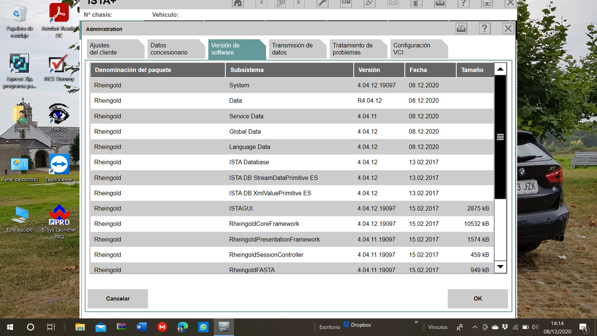The width and height of the screenshot is (597, 336).
Task: Select the RheingoldCoreFramework row
Action: click(x=292, y=224)
